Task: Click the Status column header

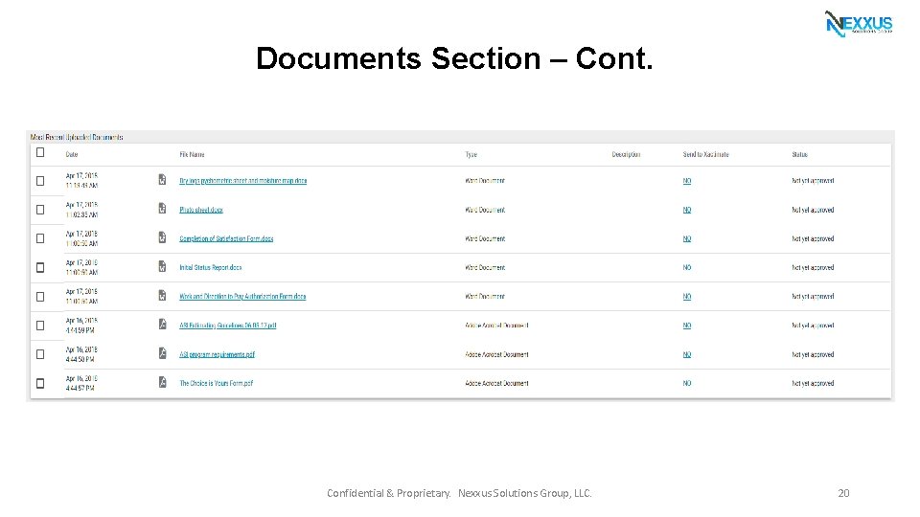Action: click(799, 155)
